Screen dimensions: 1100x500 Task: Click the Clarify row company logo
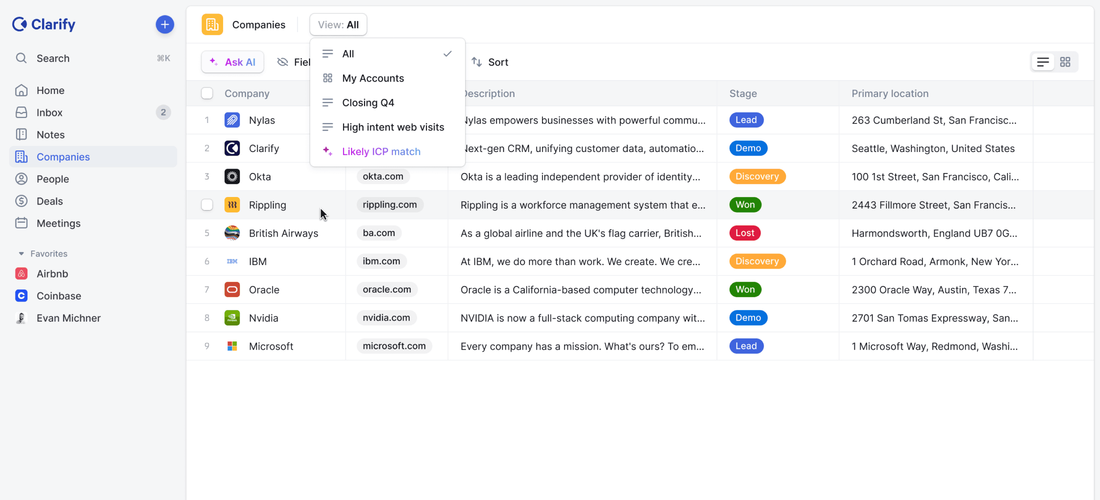tap(232, 148)
